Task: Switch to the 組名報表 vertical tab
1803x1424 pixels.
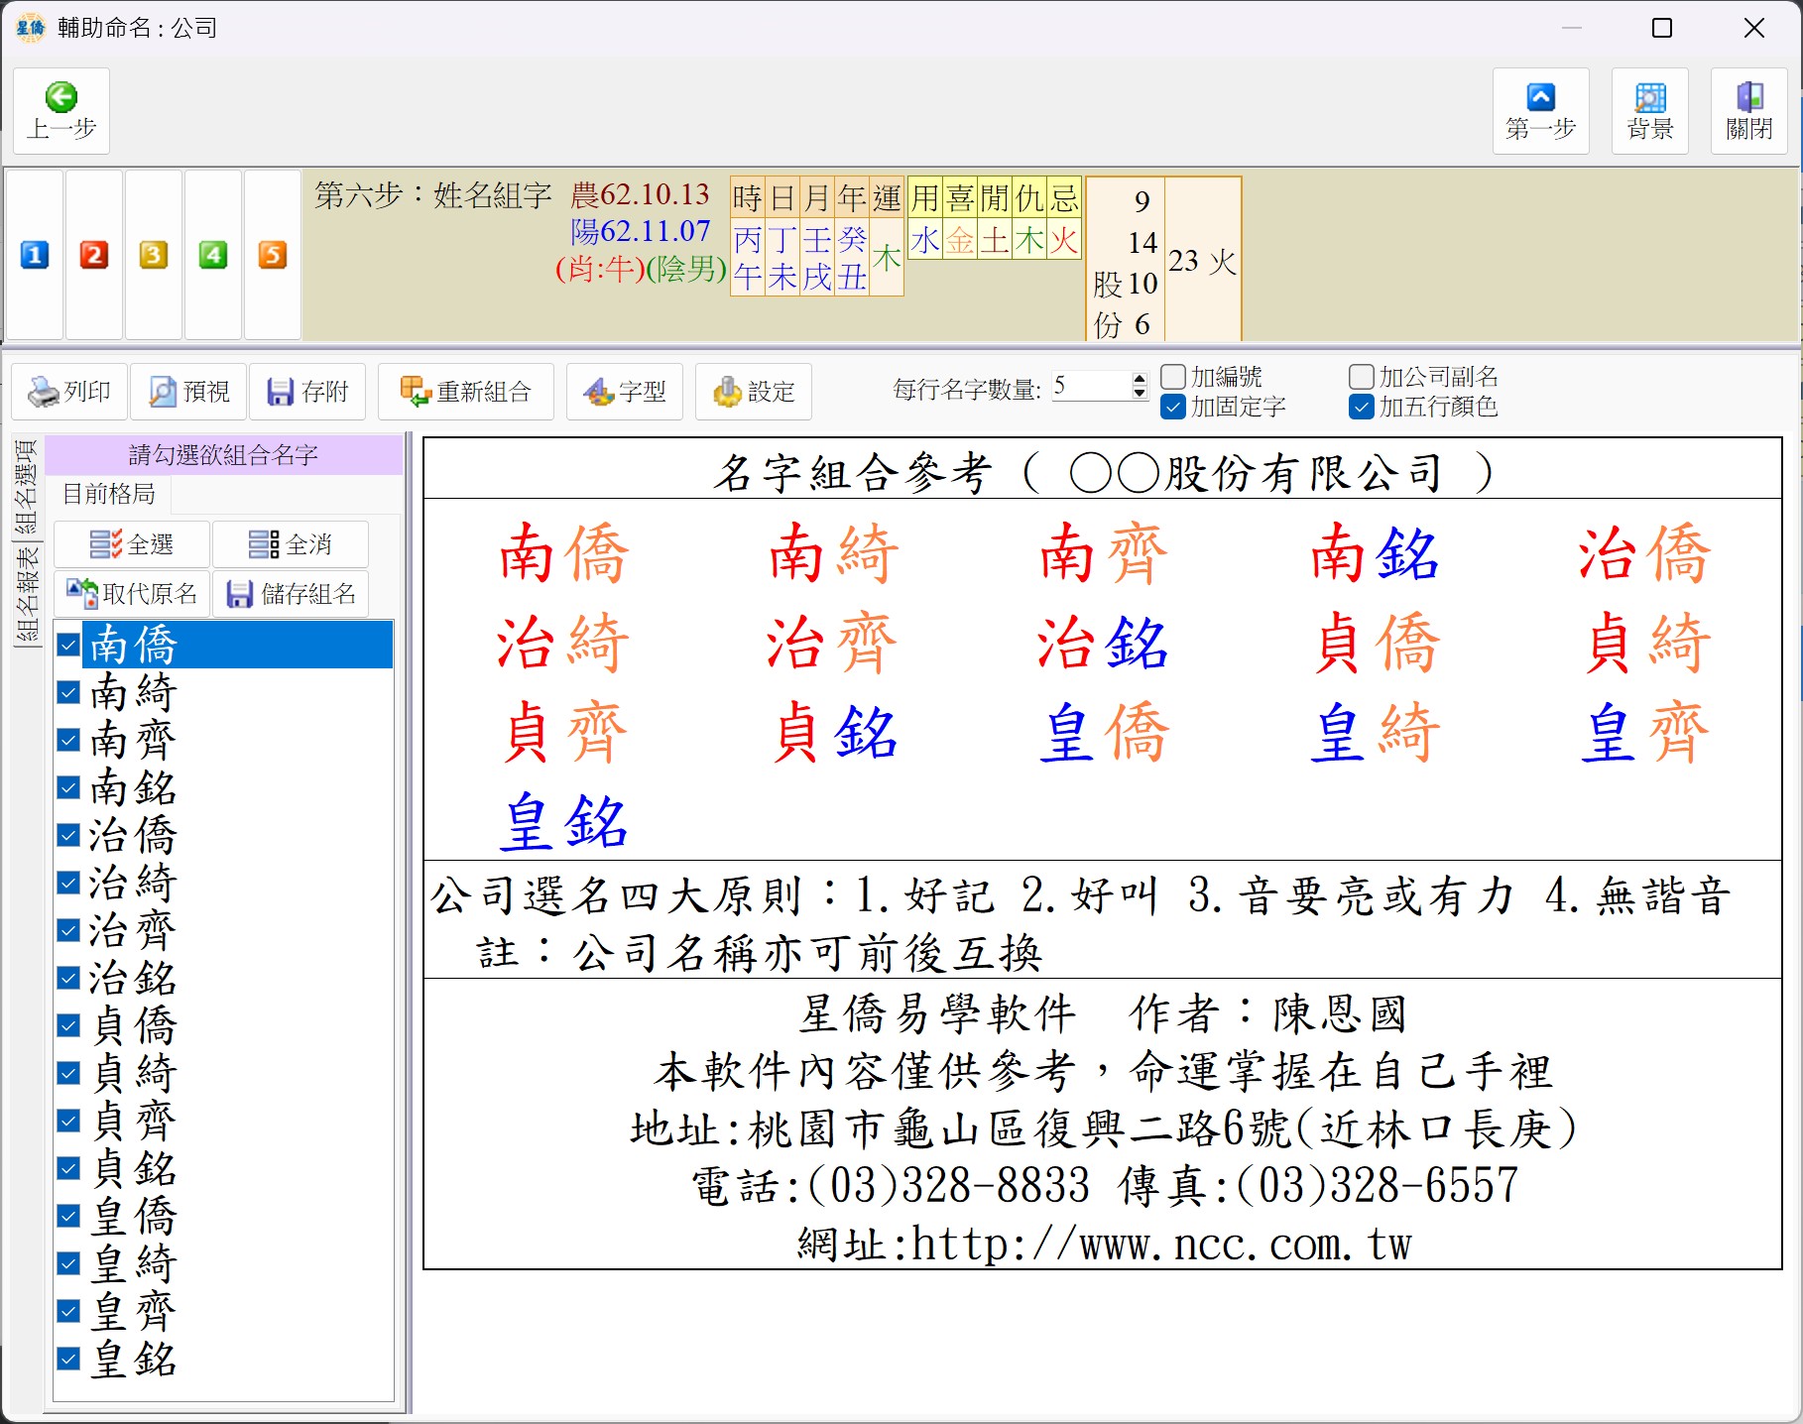Action: point(27,595)
